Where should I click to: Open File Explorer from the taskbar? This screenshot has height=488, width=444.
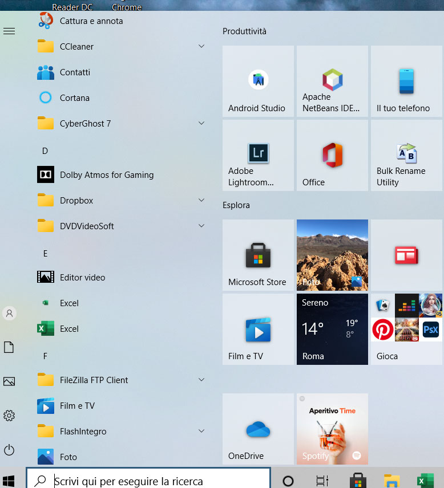click(x=392, y=481)
